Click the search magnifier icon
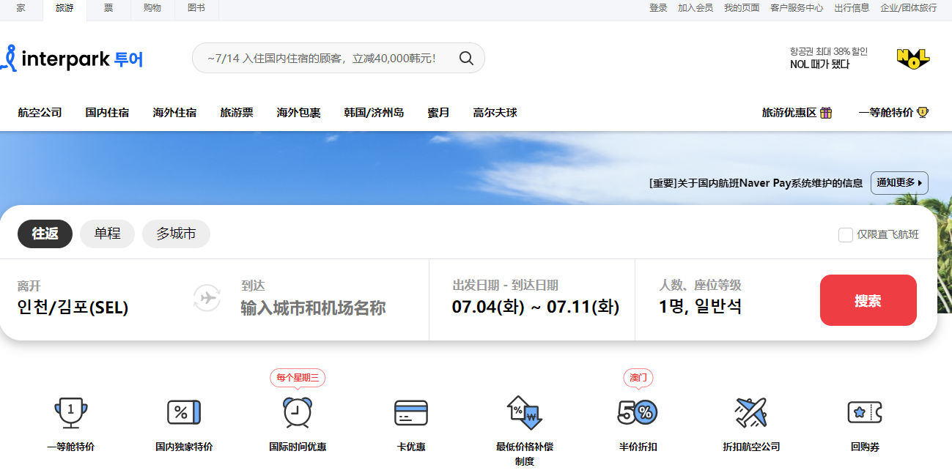 pyautogui.click(x=466, y=57)
